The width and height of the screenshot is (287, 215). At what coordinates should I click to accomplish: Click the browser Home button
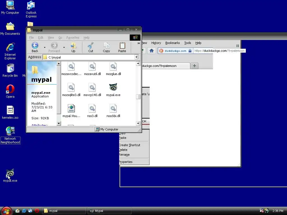(152, 51)
